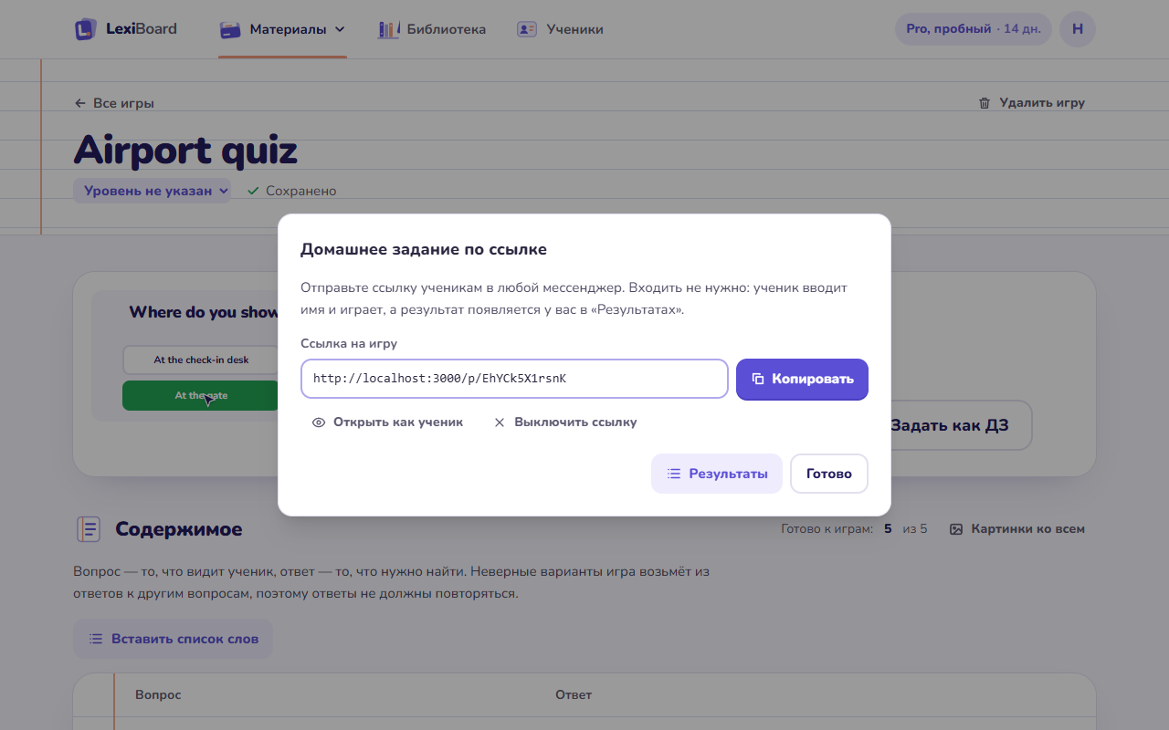Viewport: 1169px width, 730px height.
Task: Click Выключить ссылку to disable the link
Action: [x=565, y=422]
